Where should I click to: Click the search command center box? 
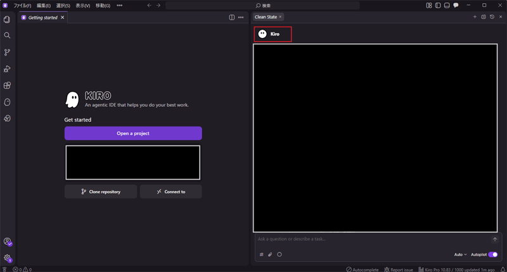click(262, 6)
